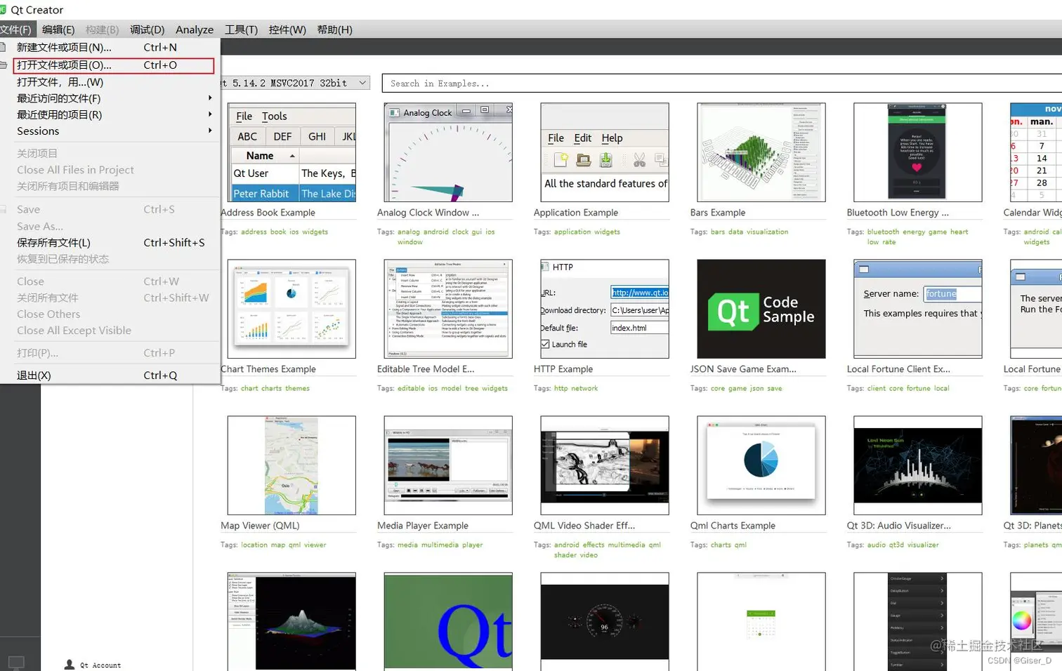1062x671 pixels.
Task: Open Analog Clock Window example thumbnail
Action: [448, 152]
